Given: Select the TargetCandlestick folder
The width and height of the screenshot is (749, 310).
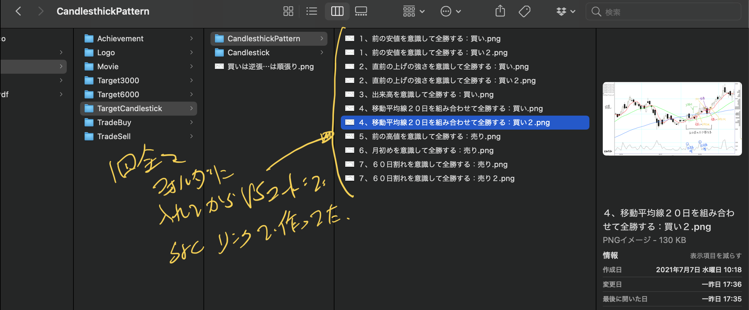Looking at the screenshot, I should [x=139, y=108].
